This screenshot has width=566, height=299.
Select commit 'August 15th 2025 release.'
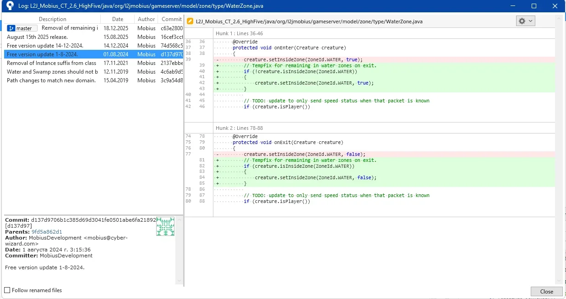click(93, 37)
